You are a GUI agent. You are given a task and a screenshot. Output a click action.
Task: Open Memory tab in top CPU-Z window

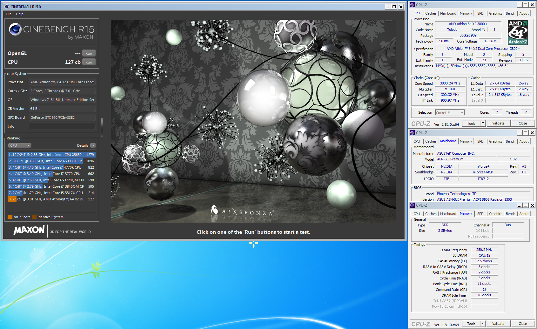coord(466,13)
